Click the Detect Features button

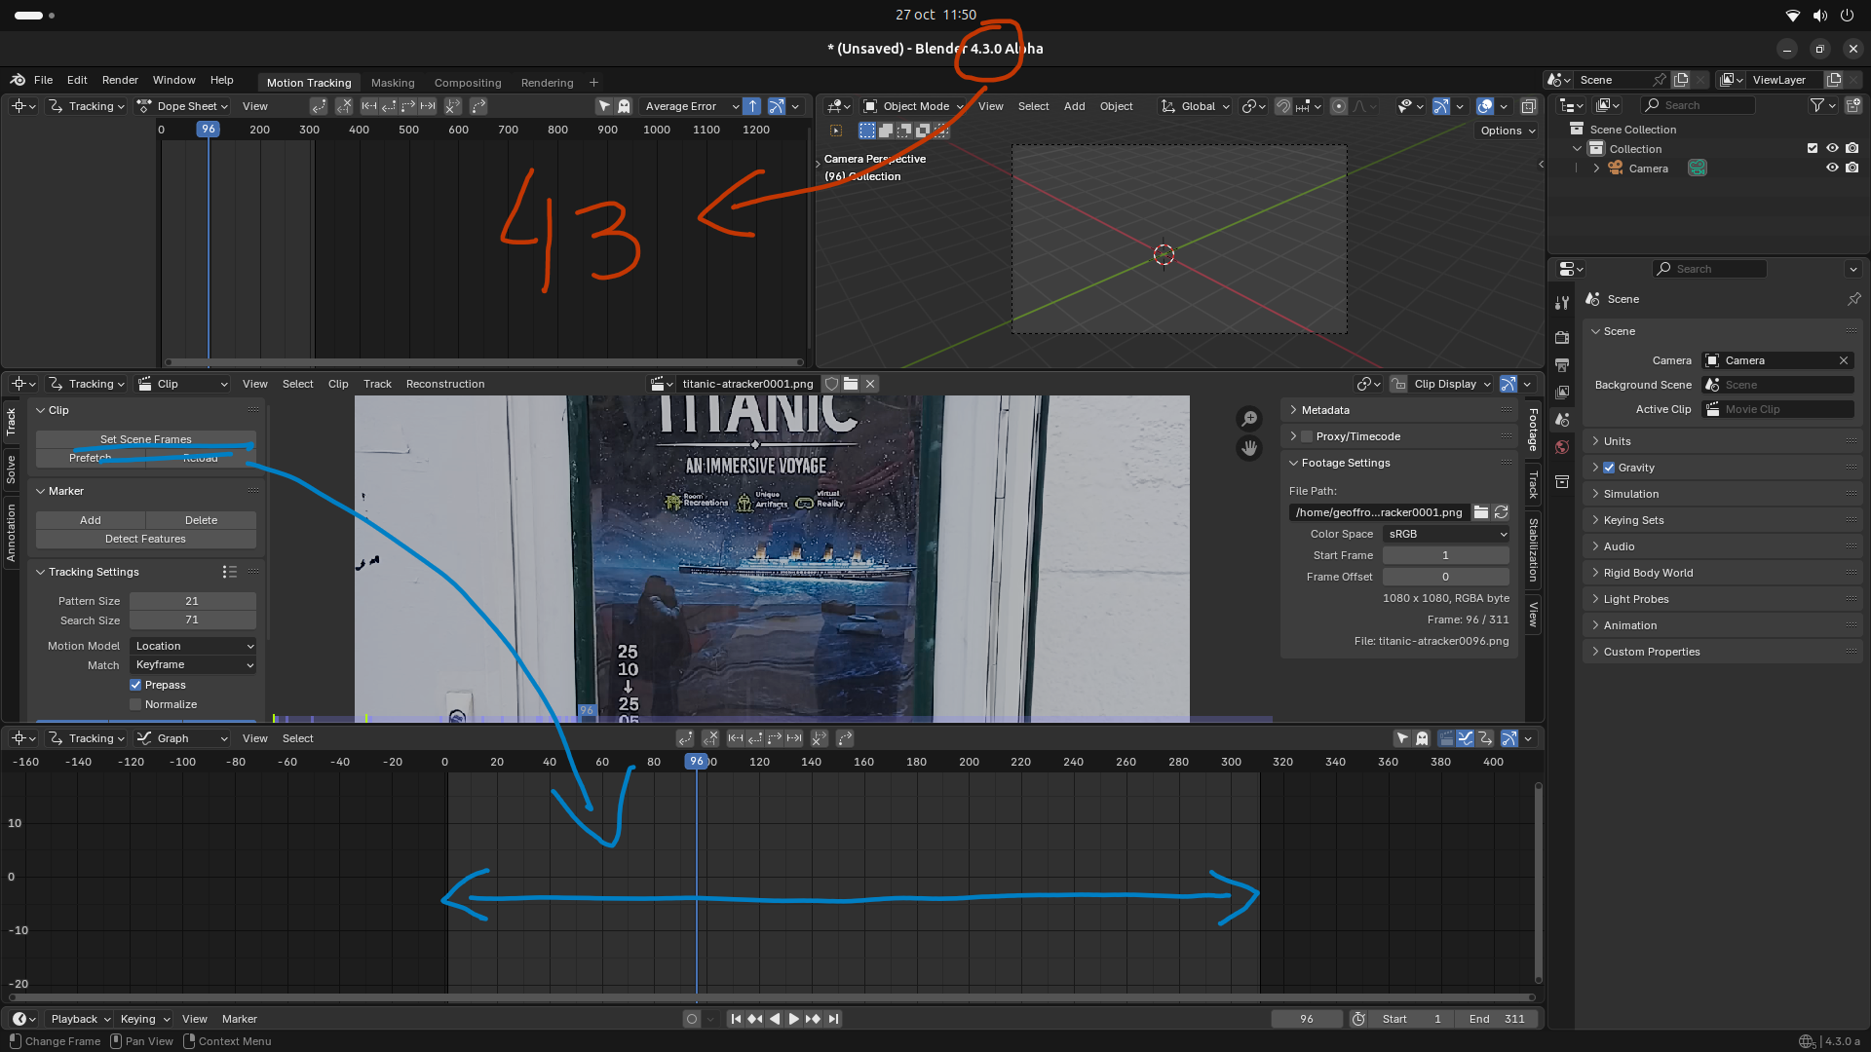[146, 539]
